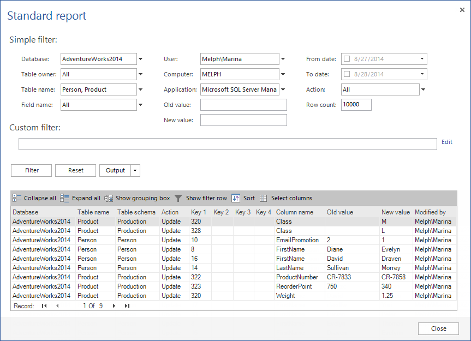The width and height of the screenshot is (471, 341).
Task: Select the cell showing ReorderPoint
Action: [300, 286]
